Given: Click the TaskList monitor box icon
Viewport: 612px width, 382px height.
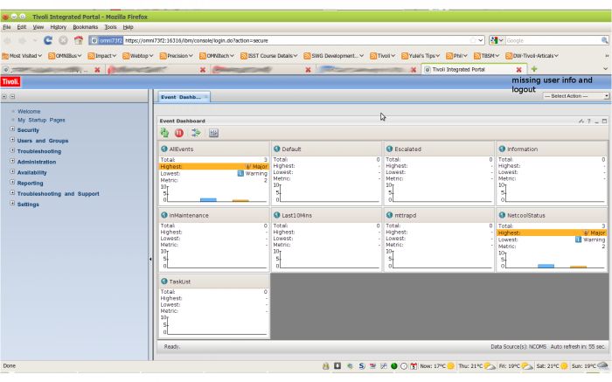Looking at the screenshot, I should pyautogui.click(x=164, y=281).
